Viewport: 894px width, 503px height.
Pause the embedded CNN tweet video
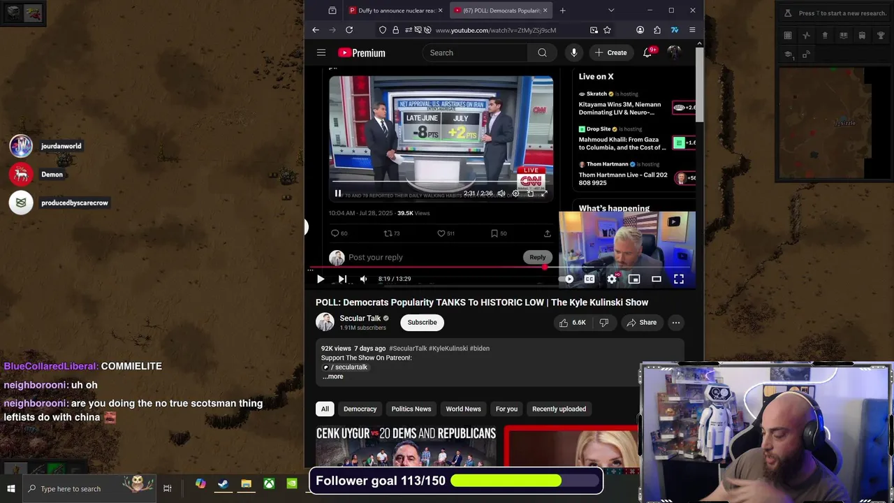click(338, 194)
